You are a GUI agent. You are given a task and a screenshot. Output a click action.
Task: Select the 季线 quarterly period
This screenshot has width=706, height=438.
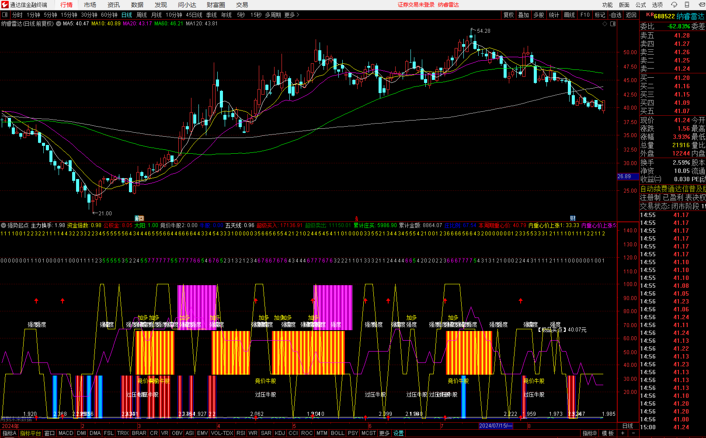[x=212, y=15]
